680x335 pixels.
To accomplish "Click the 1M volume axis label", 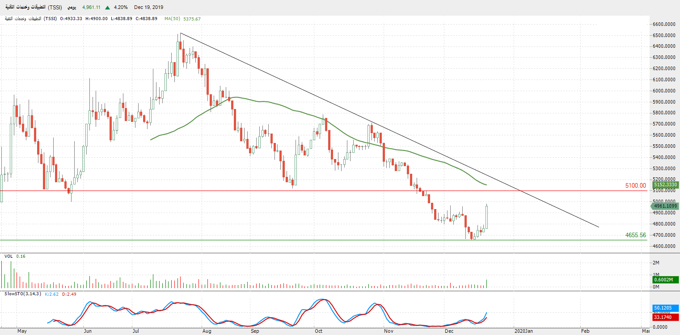I will point(657,275).
